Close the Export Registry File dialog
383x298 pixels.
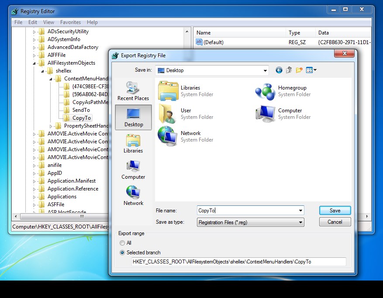click(345, 53)
